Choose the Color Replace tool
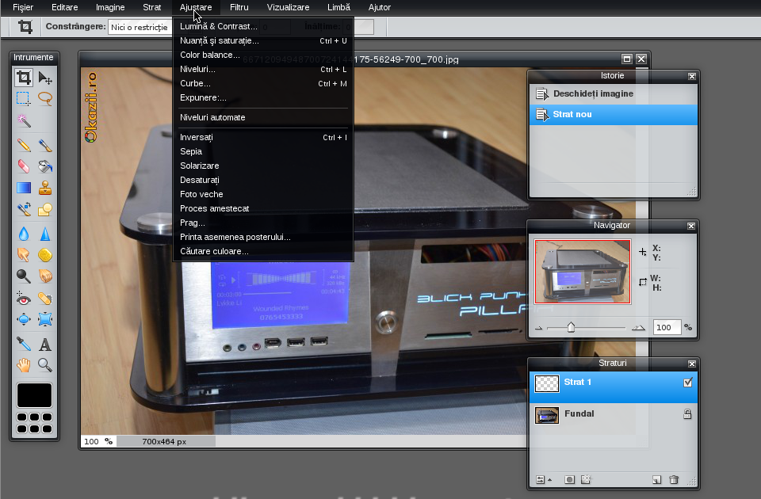The width and height of the screenshot is (761, 499). (x=23, y=209)
